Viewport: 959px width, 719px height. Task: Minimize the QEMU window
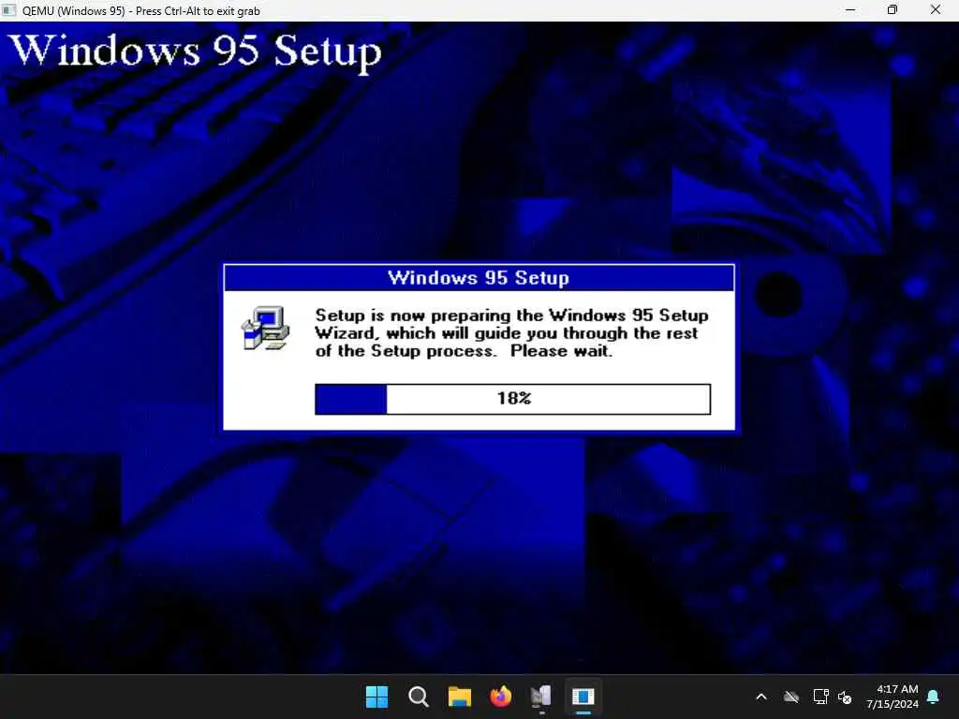(849, 10)
